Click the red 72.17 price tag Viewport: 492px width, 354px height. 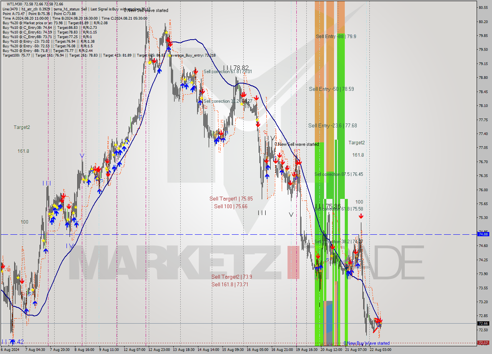(483, 342)
